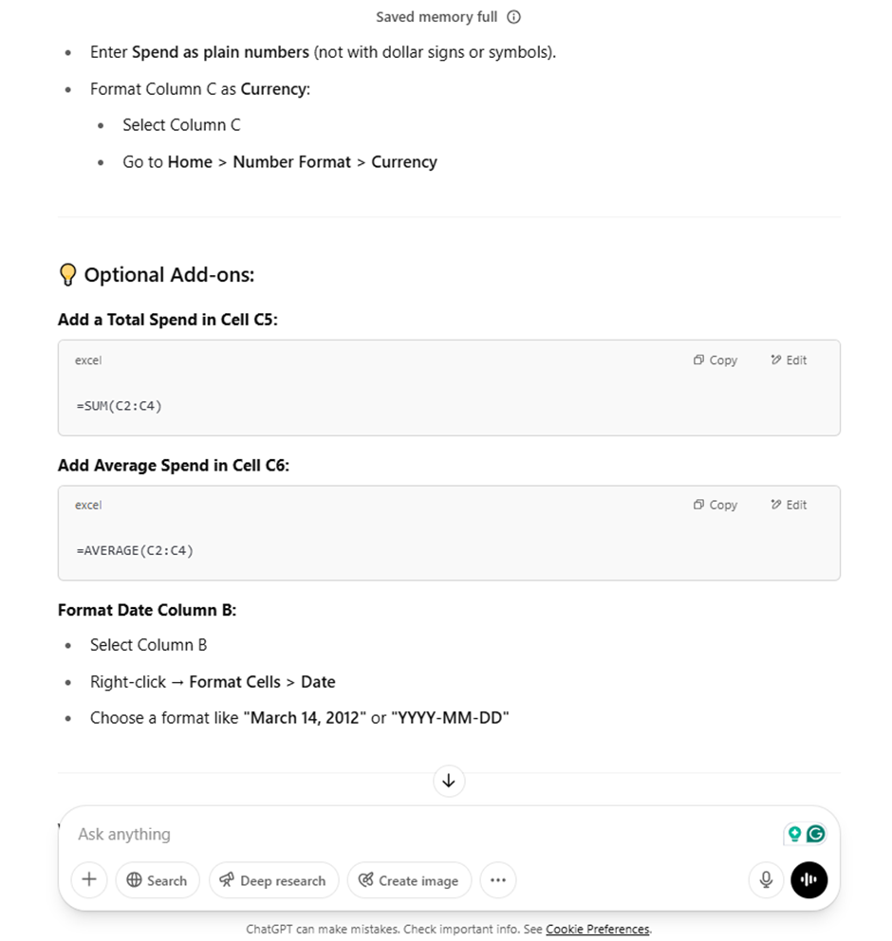Copy the SUM formula code block

tap(715, 360)
